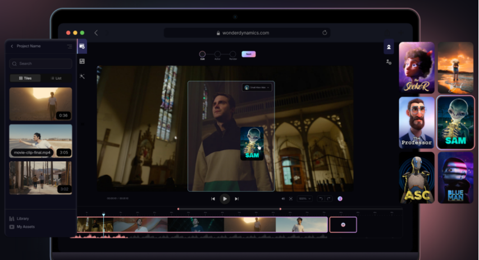The image size is (479, 260).
Task: Redo the last action
Action: tap(329, 198)
